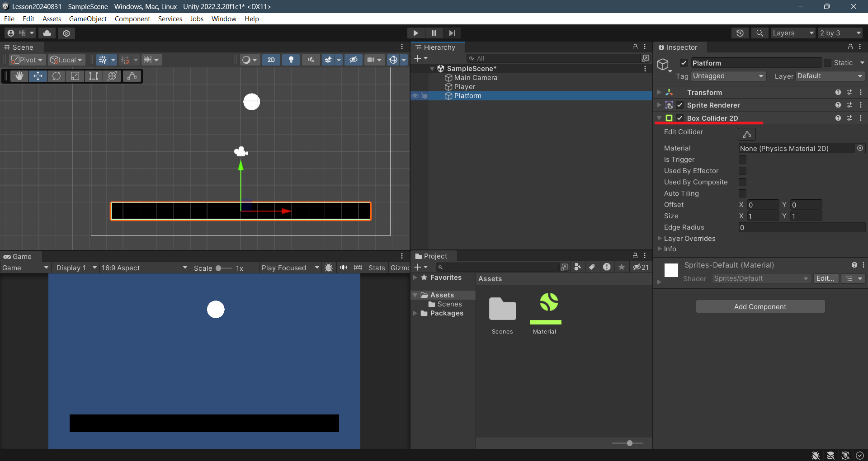Select the Rect tool
This screenshot has width=868, height=461.
(94, 76)
